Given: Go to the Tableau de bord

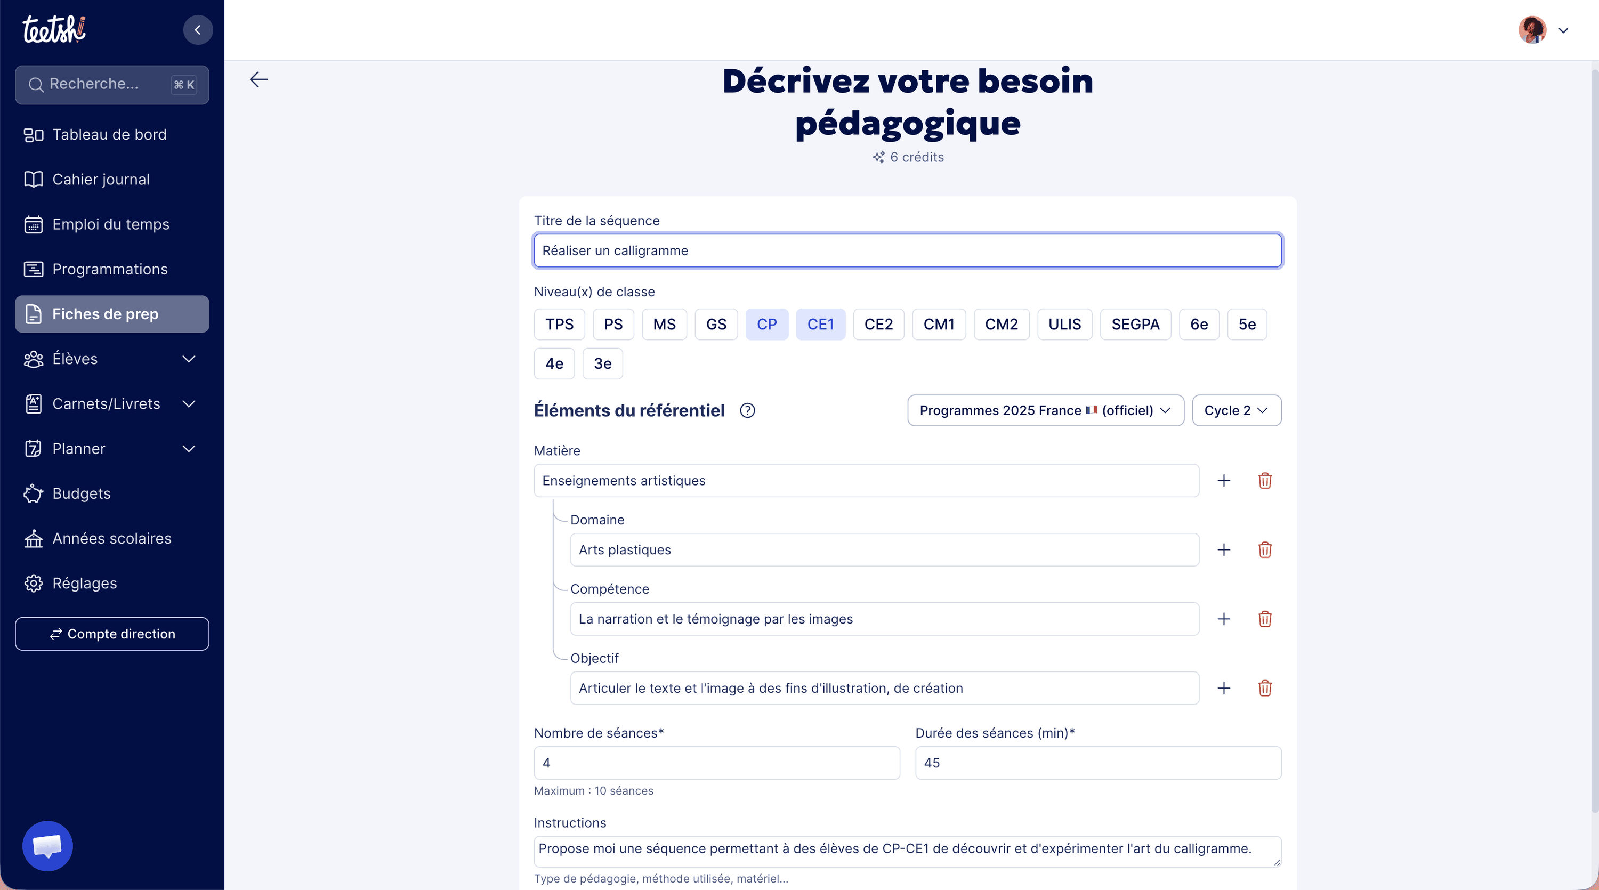Looking at the screenshot, I should (109, 135).
